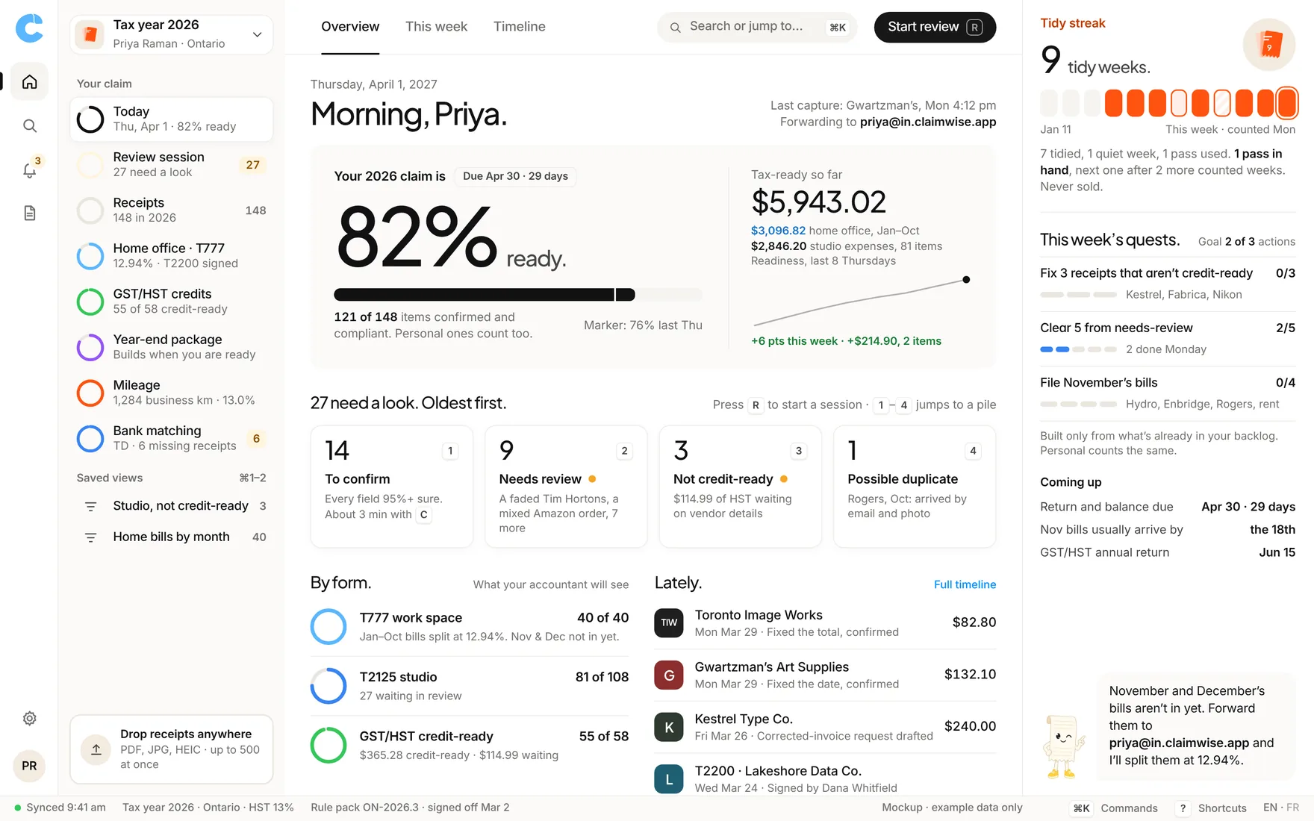Viewport: 1314px width, 821px height.
Task: Switch to the Overview tab
Action: (350, 27)
